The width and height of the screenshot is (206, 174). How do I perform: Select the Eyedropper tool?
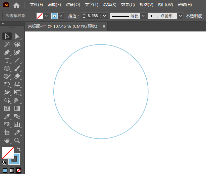(x=7, y=116)
